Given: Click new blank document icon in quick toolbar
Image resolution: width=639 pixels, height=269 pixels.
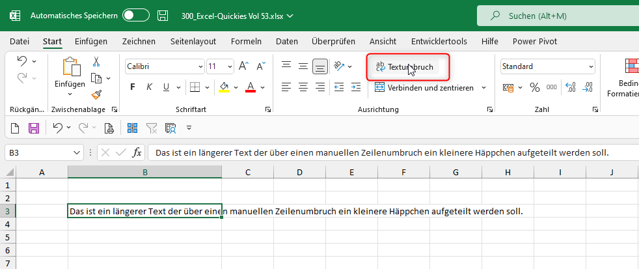Looking at the screenshot, I should click(x=15, y=128).
